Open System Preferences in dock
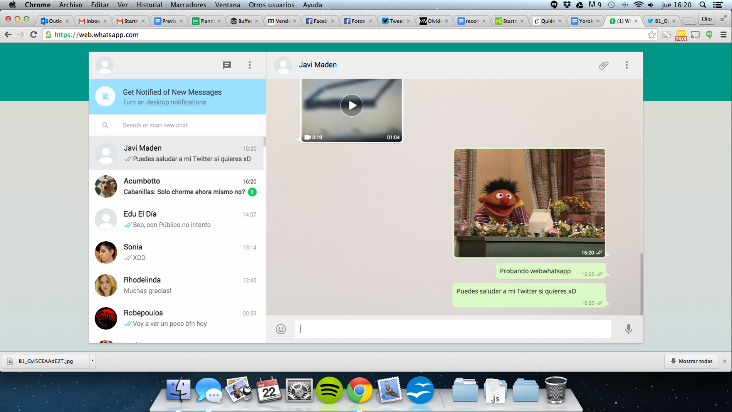 coord(299,390)
